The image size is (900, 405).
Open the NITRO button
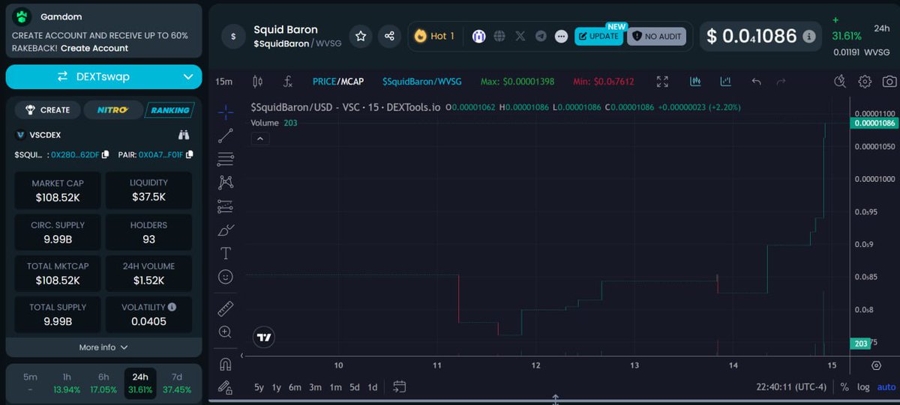[x=112, y=110]
